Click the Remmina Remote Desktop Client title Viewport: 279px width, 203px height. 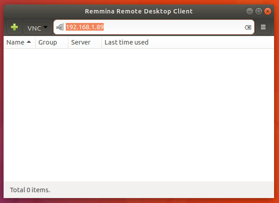click(x=139, y=11)
